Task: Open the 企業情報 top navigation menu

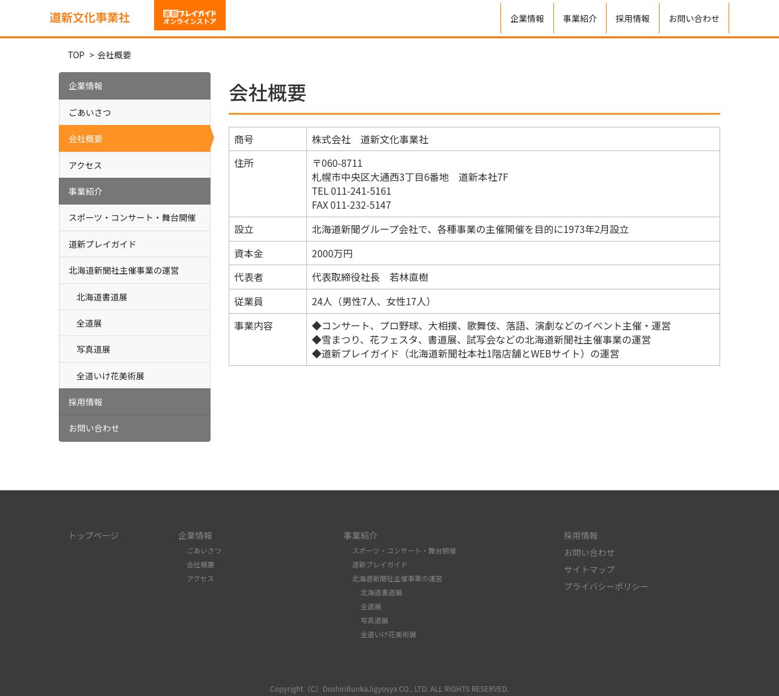Action: [527, 18]
